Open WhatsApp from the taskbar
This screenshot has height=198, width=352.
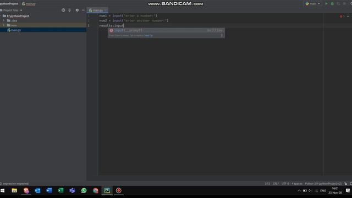tap(84, 191)
